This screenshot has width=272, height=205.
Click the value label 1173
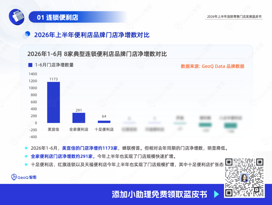pyautogui.click(x=53, y=79)
